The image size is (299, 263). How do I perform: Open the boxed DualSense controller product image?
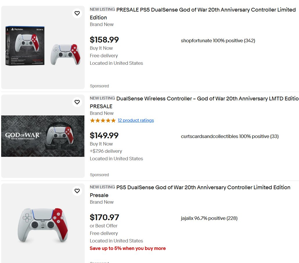tap(43, 47)
